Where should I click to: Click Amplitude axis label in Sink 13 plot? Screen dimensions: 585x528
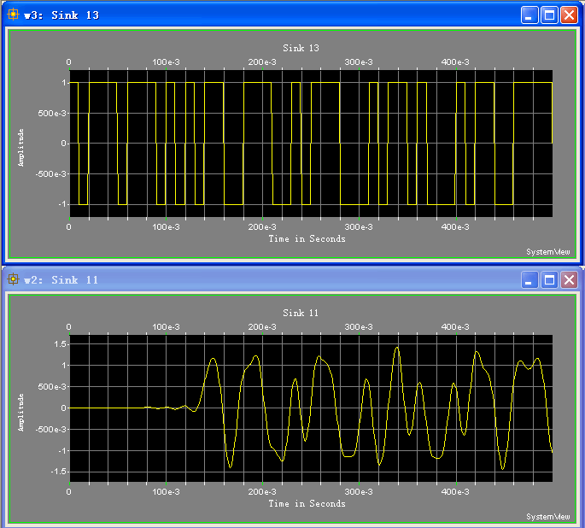pos(21,148)
